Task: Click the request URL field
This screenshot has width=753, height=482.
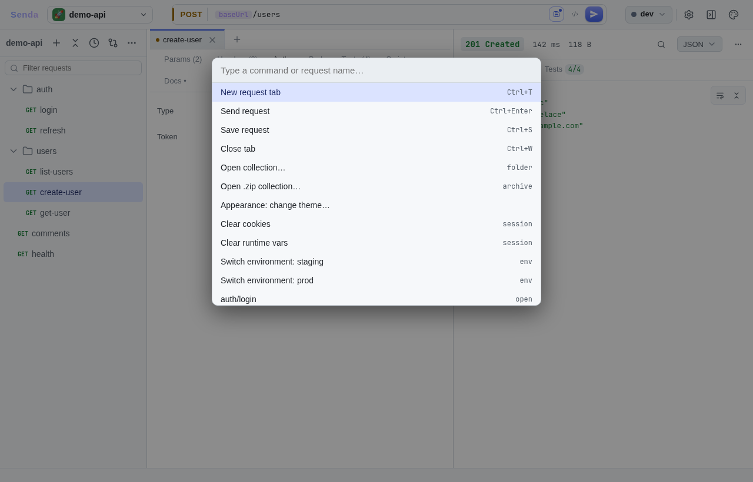Action: pyautogui.click(x=379, y=15)
